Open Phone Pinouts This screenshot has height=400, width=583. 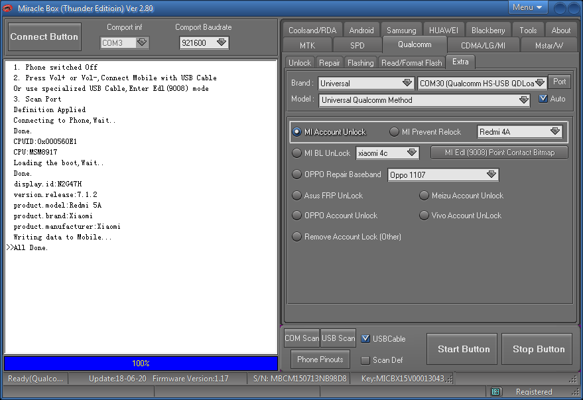(x=320, y=360)
